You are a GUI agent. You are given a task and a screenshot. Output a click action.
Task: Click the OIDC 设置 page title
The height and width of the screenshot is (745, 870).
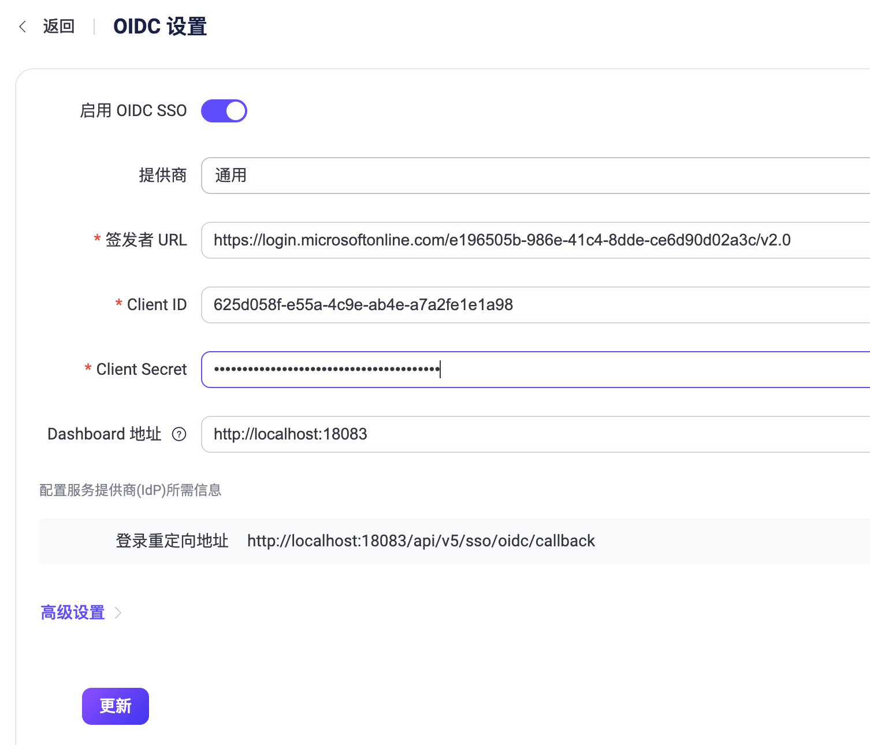160,26
